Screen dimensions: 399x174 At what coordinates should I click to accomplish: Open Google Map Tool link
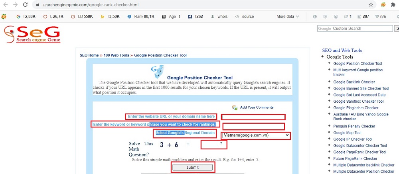coord(348,133)
